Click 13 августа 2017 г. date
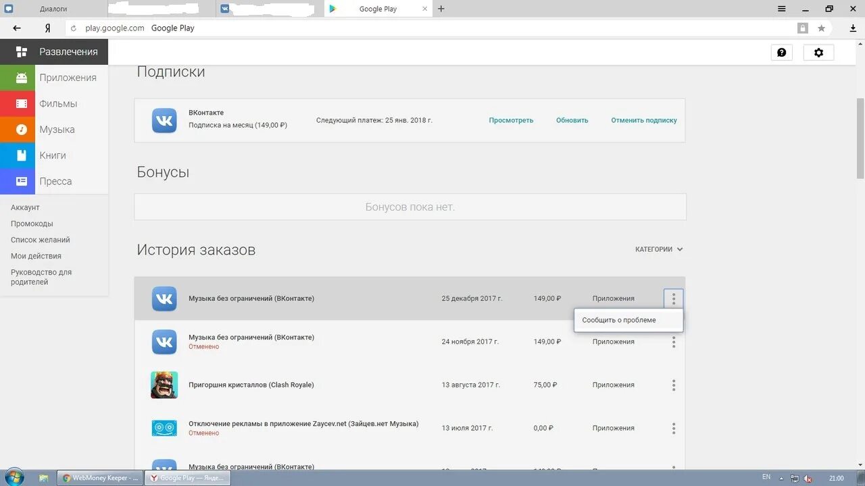 point(471,385)
